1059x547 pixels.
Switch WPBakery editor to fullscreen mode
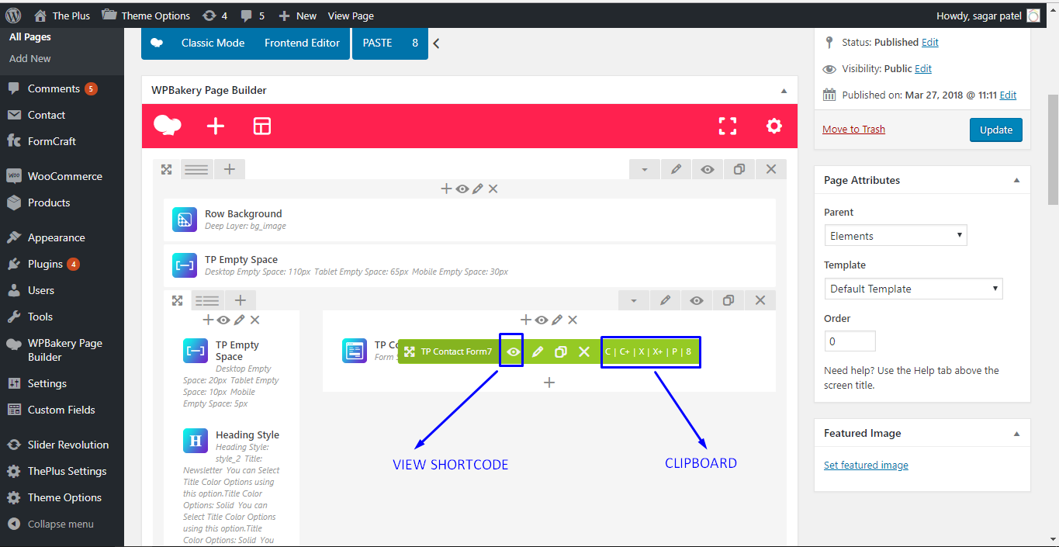pyautogui.click(x=728, y=126)
